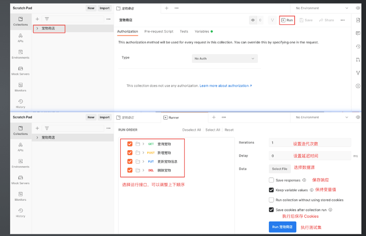This screenshot has height=236, width=366.
Task: Open the auth Type dropdown showing No Auth
Action: [x=225, y=58]
